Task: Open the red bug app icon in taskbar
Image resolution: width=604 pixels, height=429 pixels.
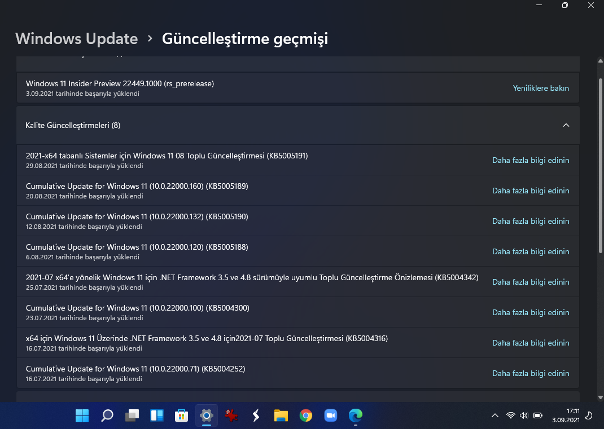Action: pos(231,415)
